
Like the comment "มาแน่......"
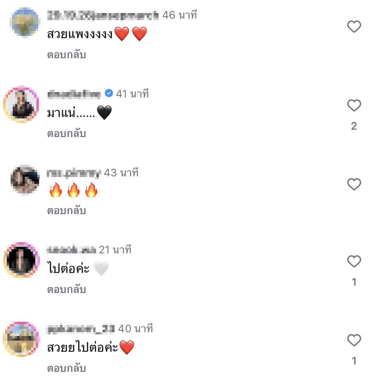coord(354,105)
